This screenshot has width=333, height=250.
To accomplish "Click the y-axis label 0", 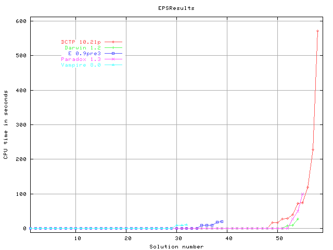I will 24,229.
